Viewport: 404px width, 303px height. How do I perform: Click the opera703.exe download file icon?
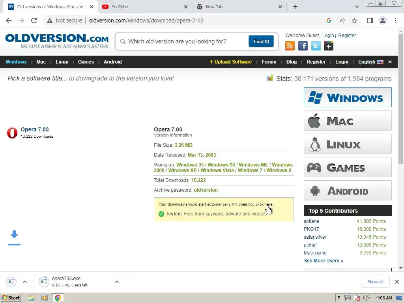click(44, 282)
